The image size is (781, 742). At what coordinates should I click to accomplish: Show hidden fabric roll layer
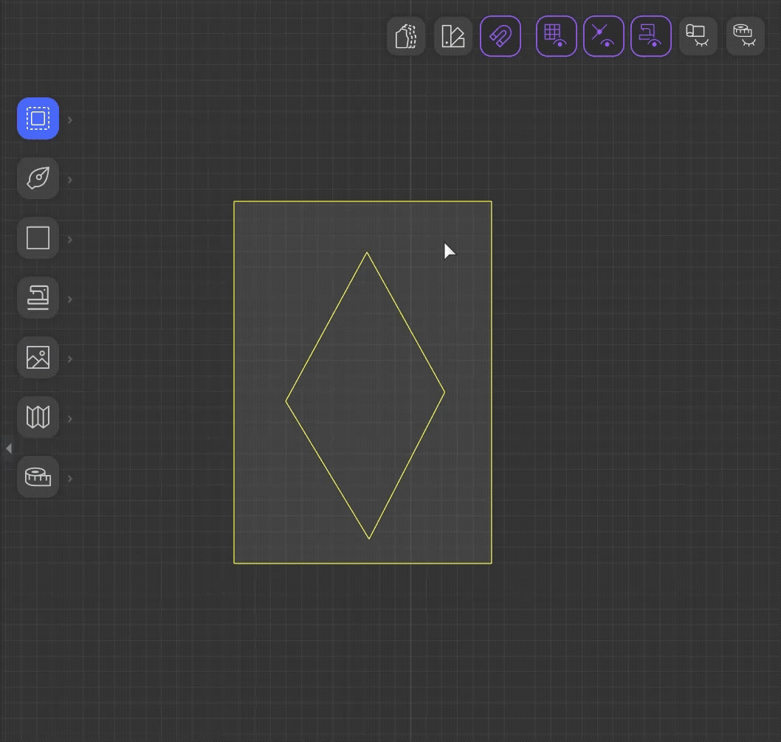click(698, 36)
